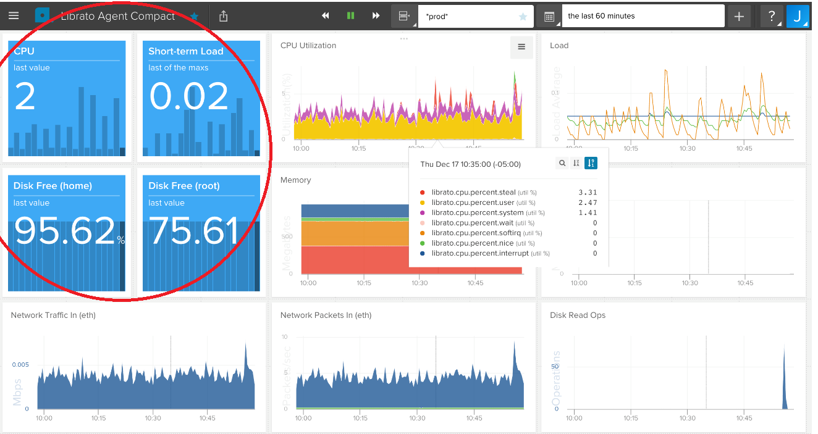Open the hamburger navigation menu
Viewport: 818px width, 434px height.
(x=14, y=16)
